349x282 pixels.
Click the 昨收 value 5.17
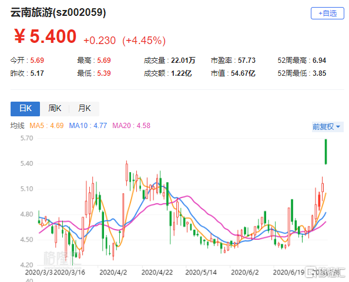click(37, 73)
